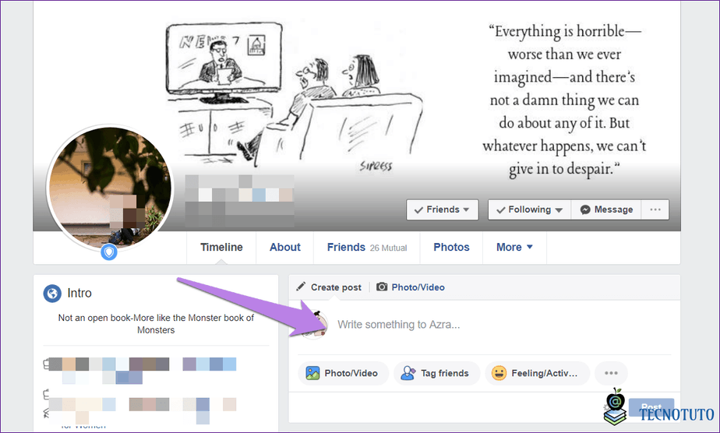720x433 pixels.
Task: Expand the More dropdown tab
Action: coord(514,247)
